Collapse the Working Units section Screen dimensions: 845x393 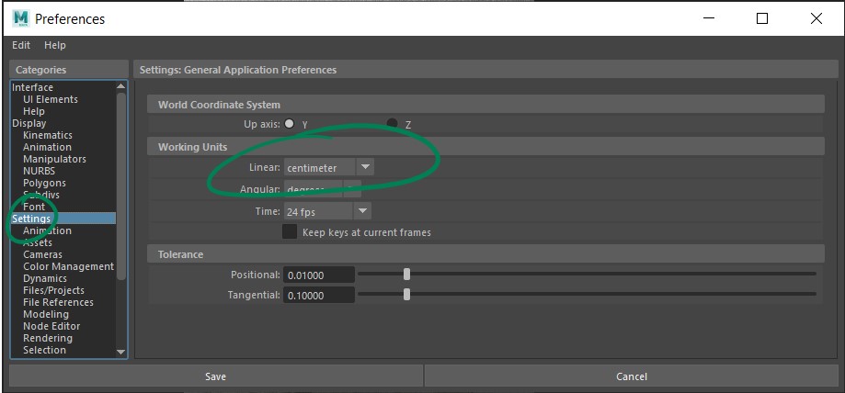(x=485, y=146)
